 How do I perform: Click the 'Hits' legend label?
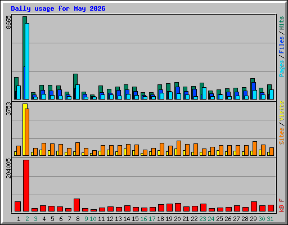point(281,23)
